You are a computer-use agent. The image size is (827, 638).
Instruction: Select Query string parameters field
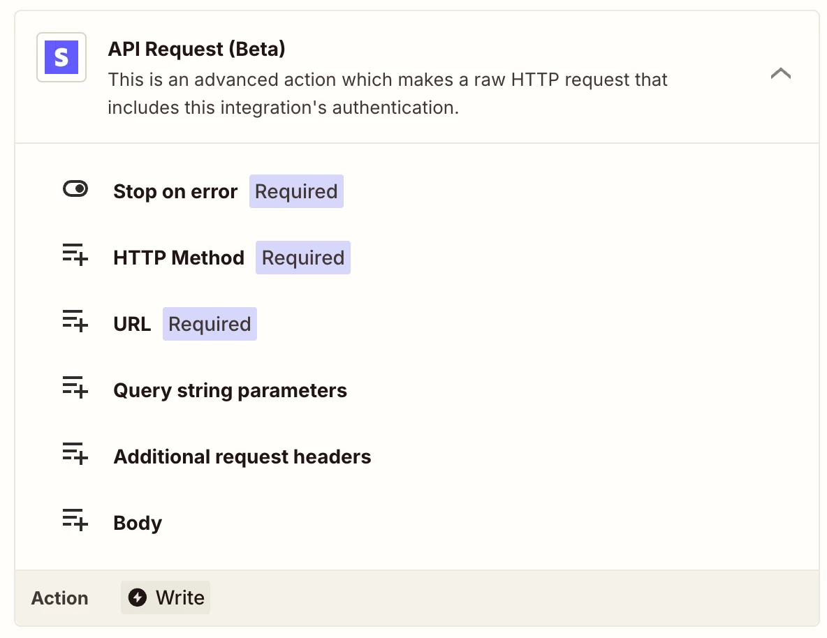coord(230,390)
